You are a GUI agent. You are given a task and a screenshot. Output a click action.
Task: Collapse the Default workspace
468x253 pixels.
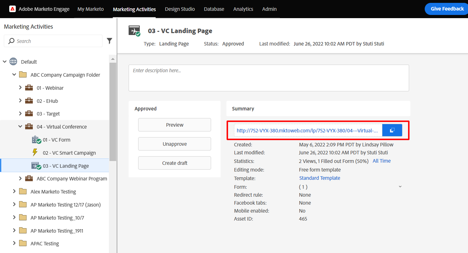point(5,61)
